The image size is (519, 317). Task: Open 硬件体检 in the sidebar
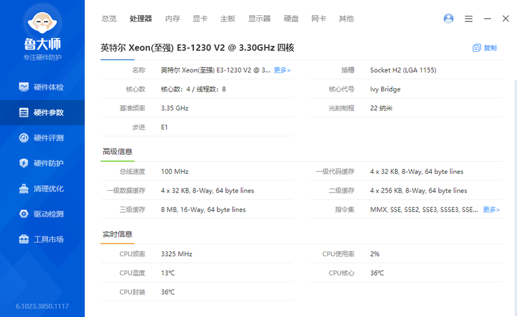tap(42, 87)
